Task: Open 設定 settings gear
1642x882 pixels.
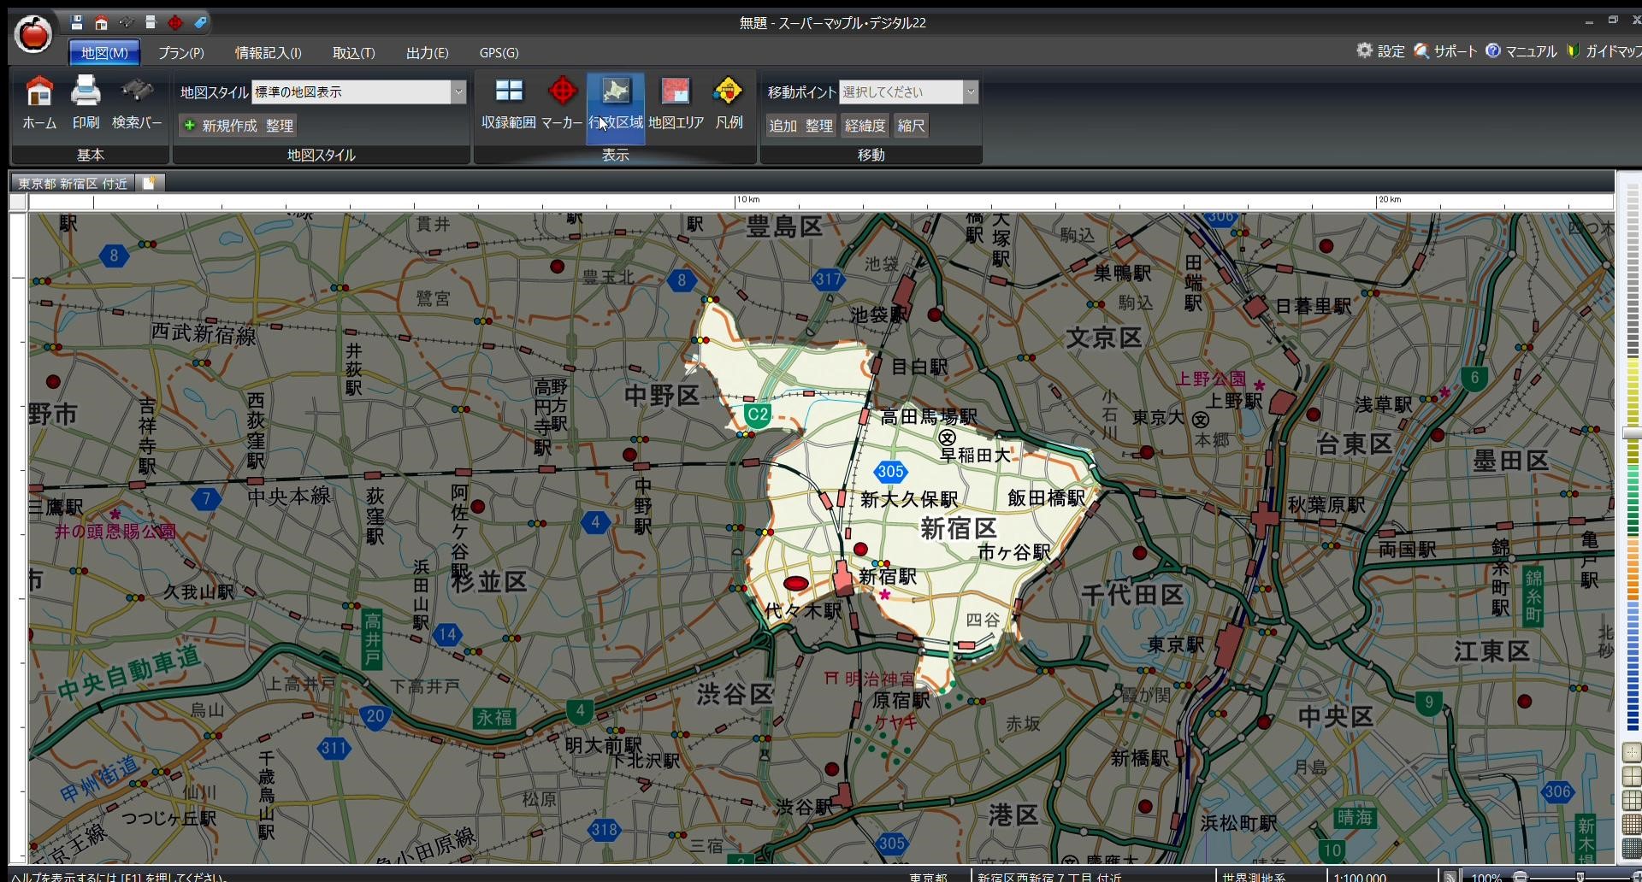Action: 1380,51
